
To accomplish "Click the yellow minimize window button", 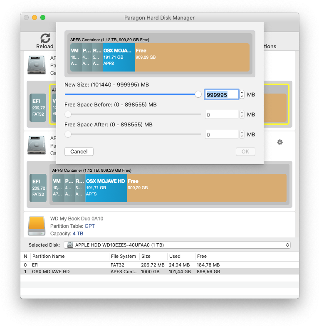I will tap(35, 17).
